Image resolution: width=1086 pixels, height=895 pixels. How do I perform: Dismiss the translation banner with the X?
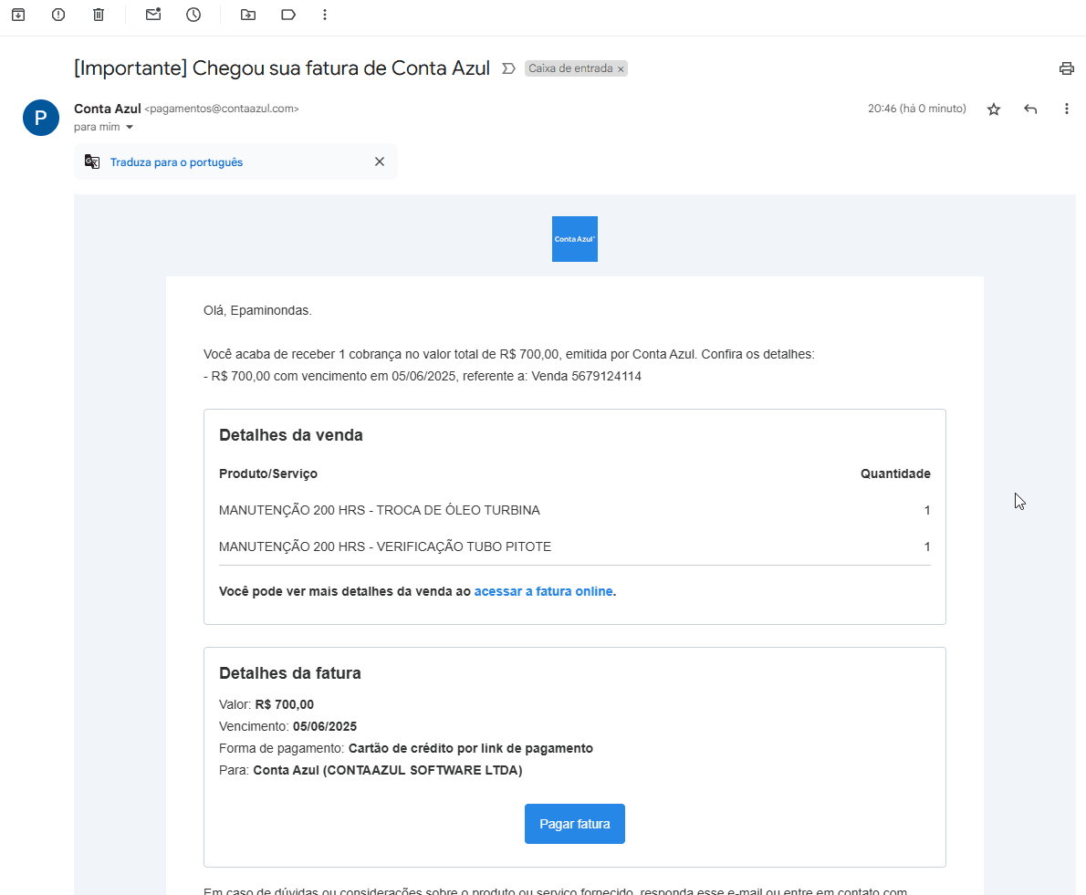pyautogui.click(x=380, y=161)
